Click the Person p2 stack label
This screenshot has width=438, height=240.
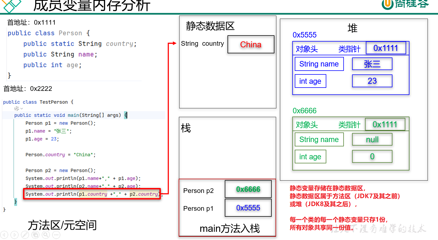click(198, 191)
